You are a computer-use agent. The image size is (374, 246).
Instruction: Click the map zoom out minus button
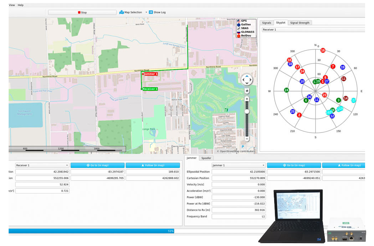(x=247, y=139)
